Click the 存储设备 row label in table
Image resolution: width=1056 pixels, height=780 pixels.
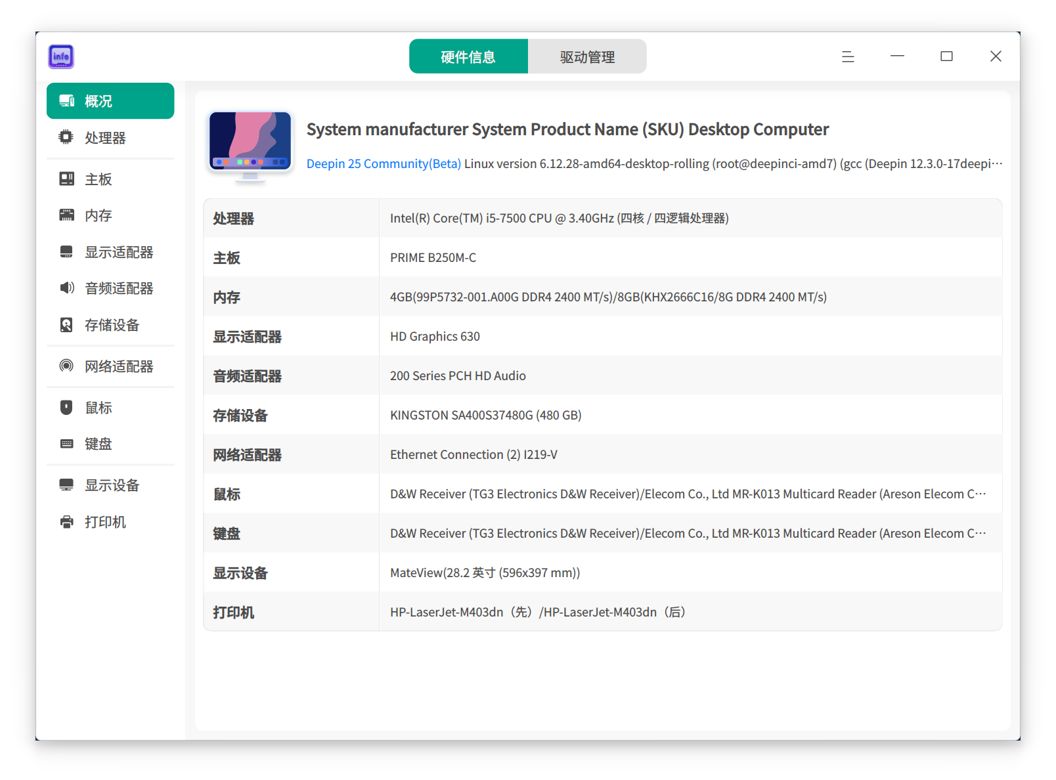click(x=240, y=415)
